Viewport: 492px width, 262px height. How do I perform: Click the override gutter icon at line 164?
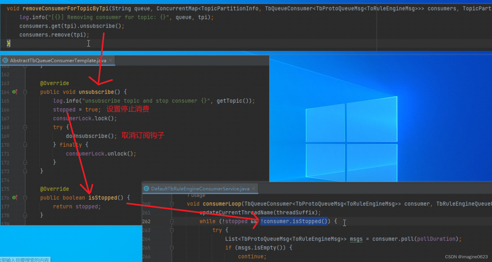(x=15, y=92)
